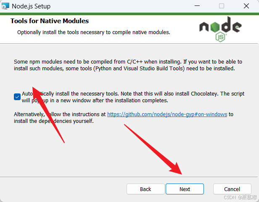Click 'Alternatively, follow the instructions at' text
Image resolution: width=259 pixels, height=202 pixels.
60,114
